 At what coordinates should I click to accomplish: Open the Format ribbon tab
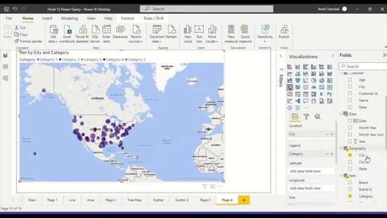(x=128, y=18)
